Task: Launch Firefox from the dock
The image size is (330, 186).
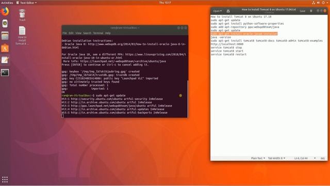Action: [5, 11]
